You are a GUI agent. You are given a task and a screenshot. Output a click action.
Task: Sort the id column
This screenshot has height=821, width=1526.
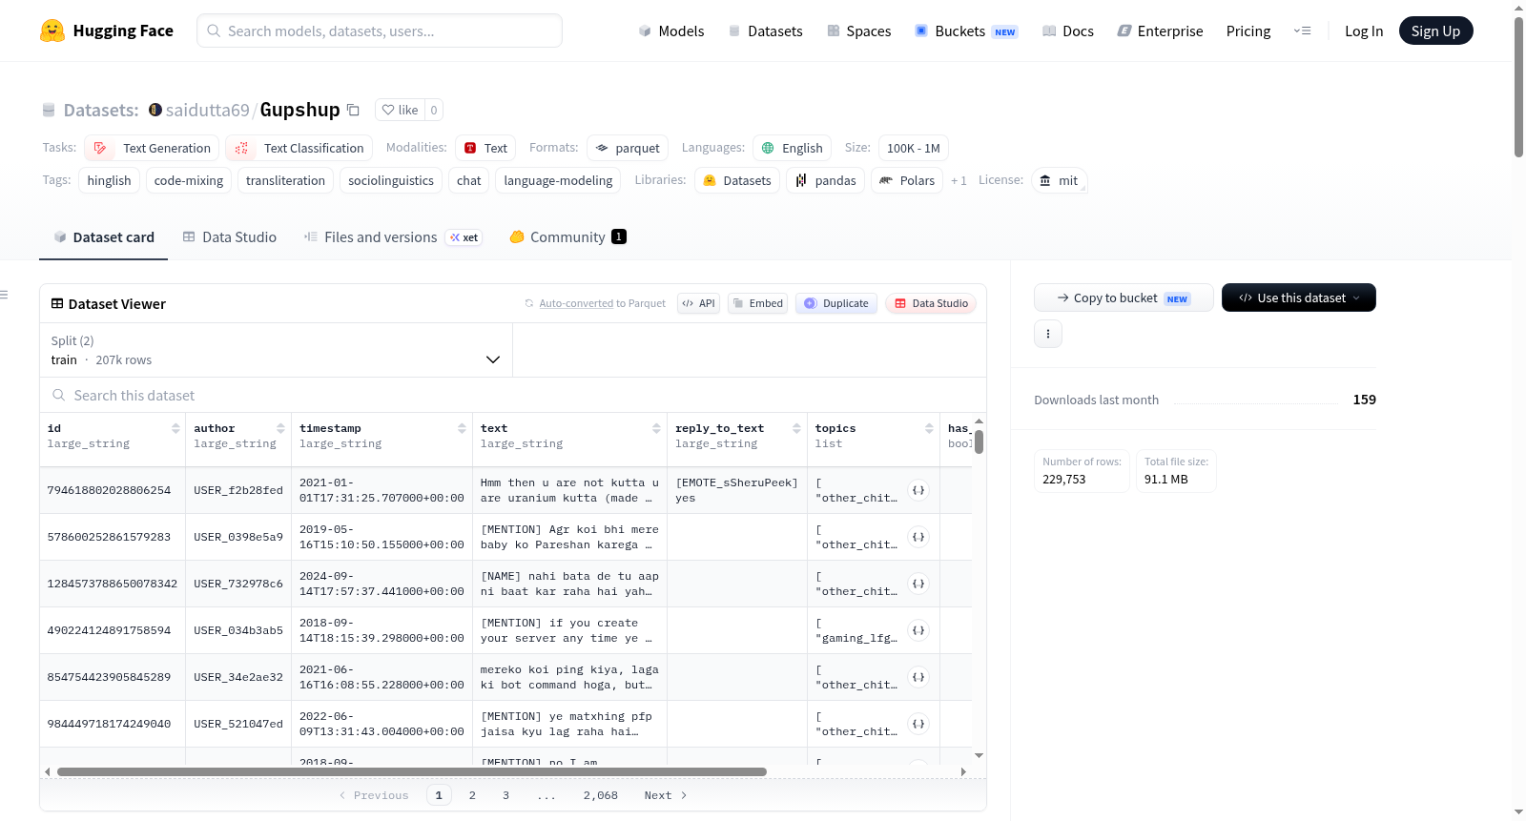175,428
